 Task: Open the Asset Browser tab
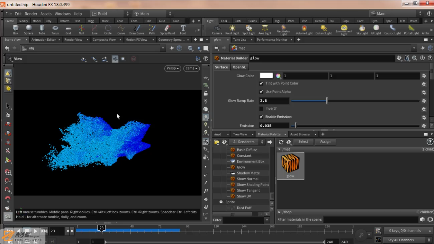[300, 134]
